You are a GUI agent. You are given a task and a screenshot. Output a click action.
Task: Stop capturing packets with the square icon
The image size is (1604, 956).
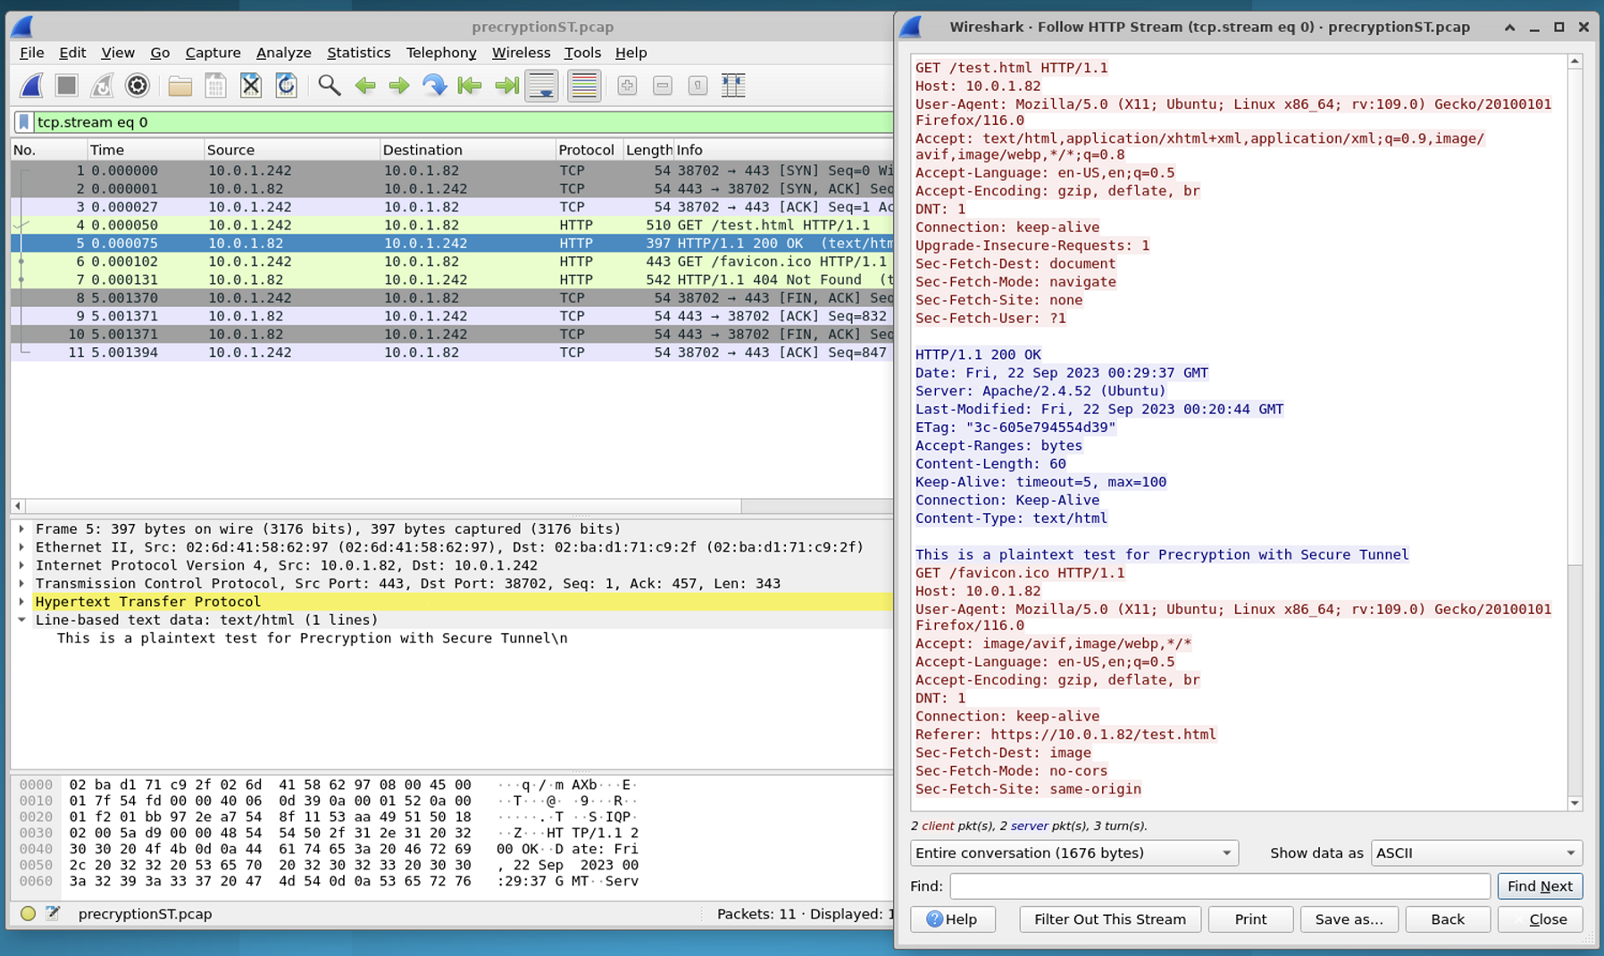click(x=66, y=86)
